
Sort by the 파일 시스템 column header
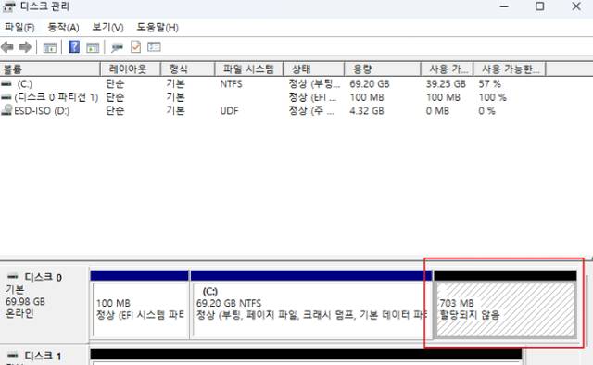[x=248, y=69]
